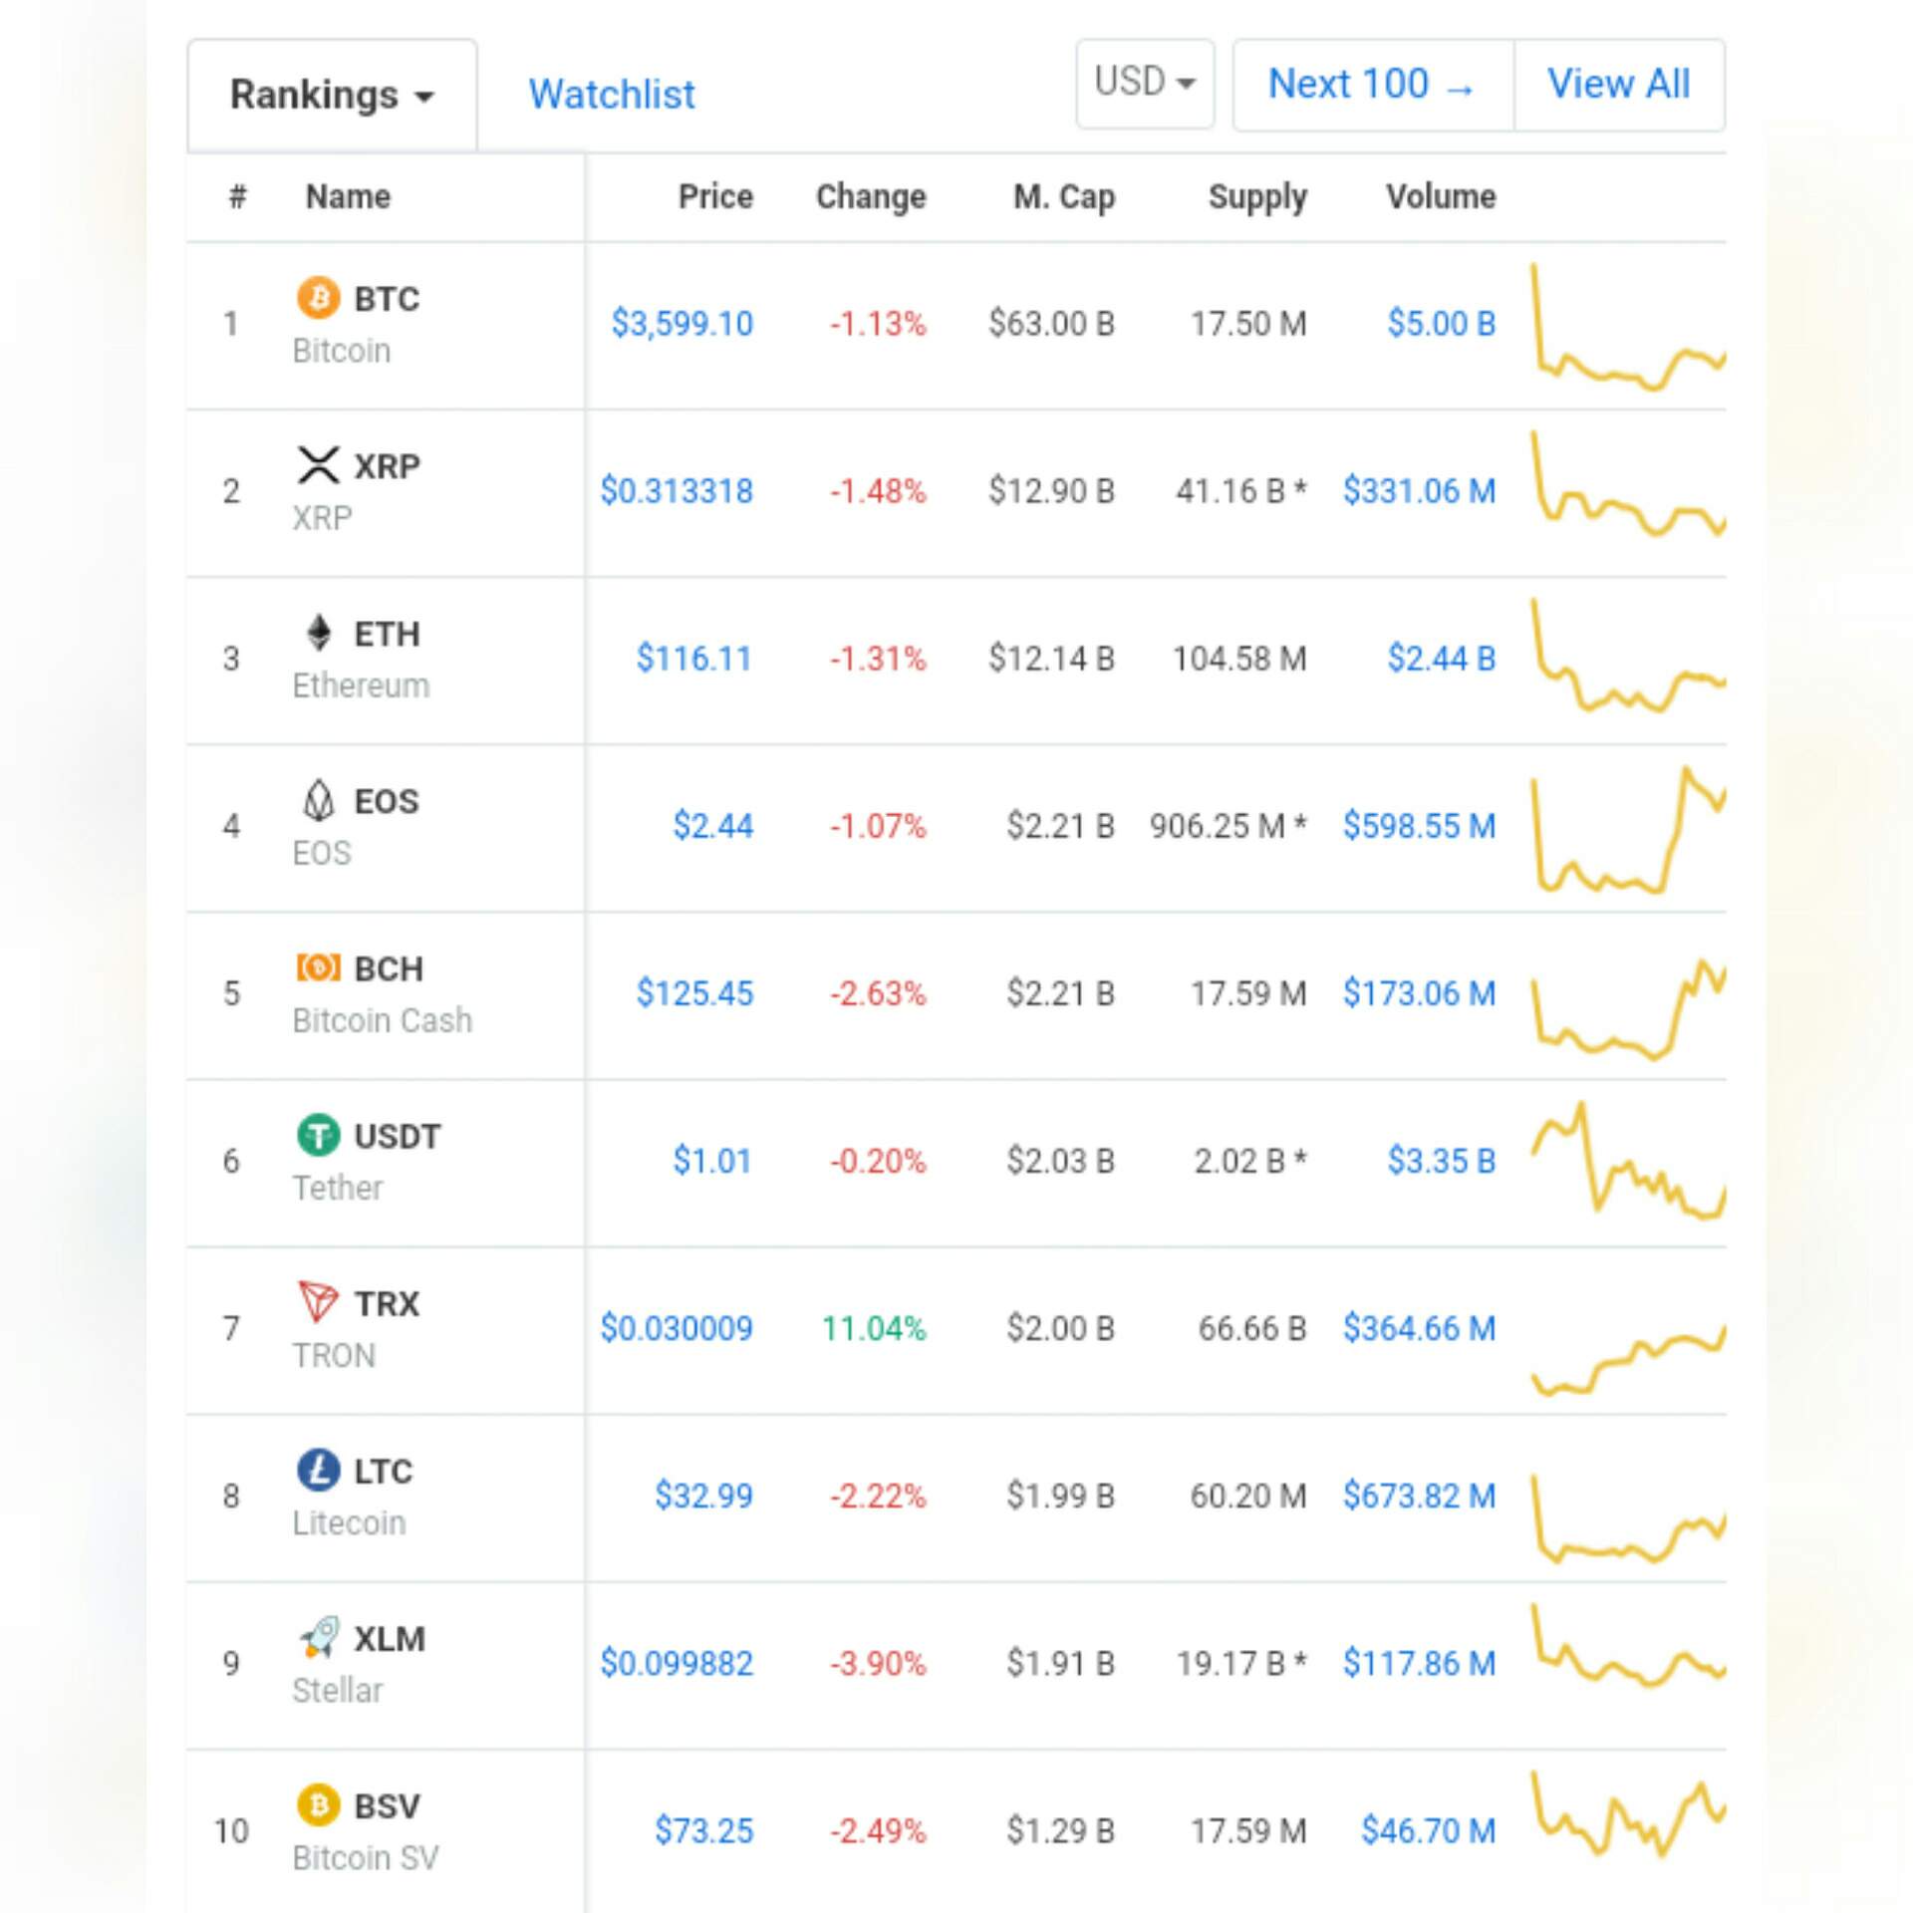The height and width of the screenshot is (1913, 1913).
Task: Open the Rankings dropdown menu
Action: 332,96
